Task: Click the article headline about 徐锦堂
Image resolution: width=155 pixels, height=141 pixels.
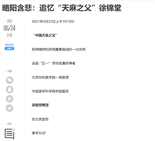Action: [62, 8]
